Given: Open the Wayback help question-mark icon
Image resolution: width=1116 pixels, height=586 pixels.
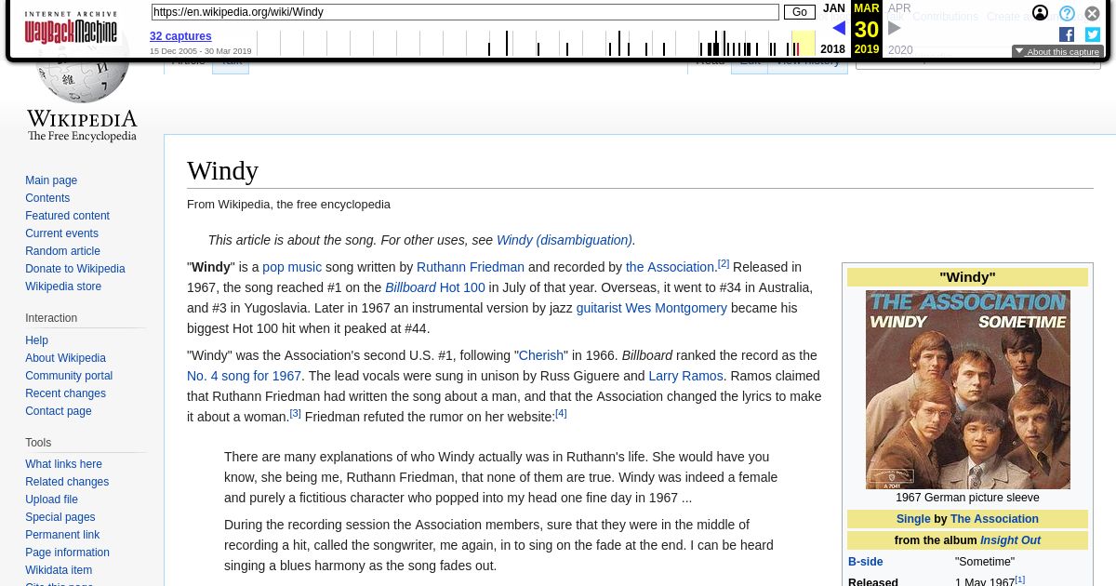Looking at the screenshot, I should click(x=1067, y=13).
